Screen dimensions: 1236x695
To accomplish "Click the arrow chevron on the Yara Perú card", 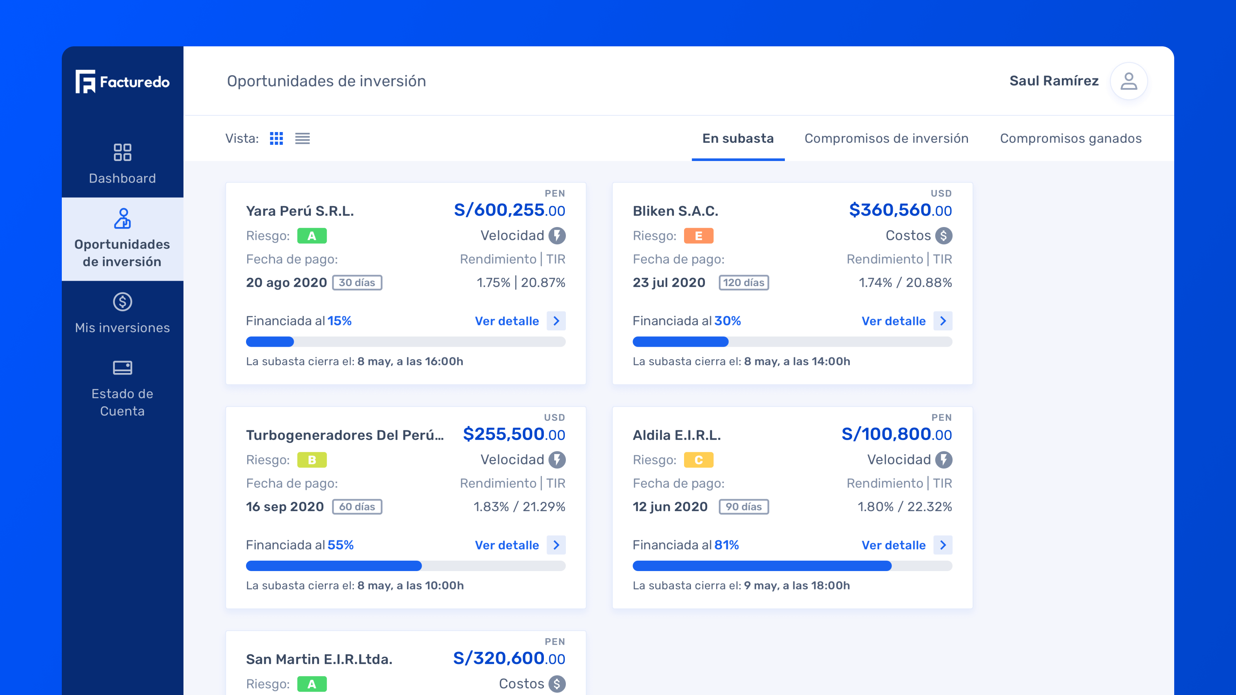I will tap(556, 321).
